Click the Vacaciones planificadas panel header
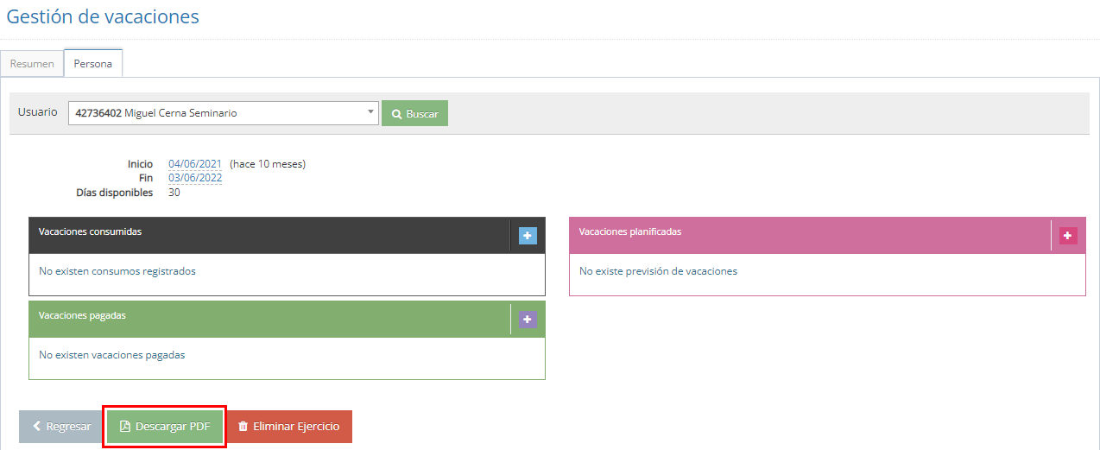This screenshot has width=1100, height=450. [803, 232]
